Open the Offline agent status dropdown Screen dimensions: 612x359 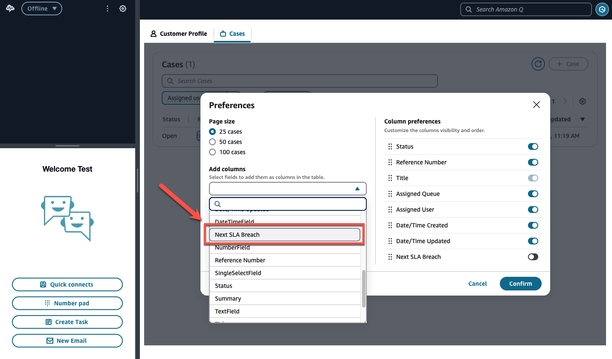point(42,9)
